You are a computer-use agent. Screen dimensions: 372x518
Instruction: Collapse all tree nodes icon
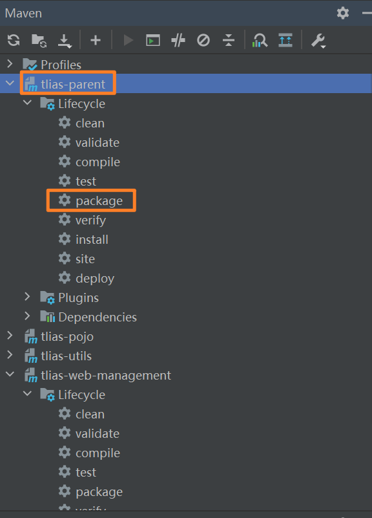tap(229, 40)
